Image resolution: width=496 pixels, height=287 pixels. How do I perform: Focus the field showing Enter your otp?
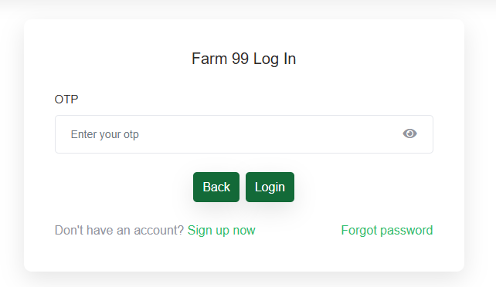tap(244, 134)
